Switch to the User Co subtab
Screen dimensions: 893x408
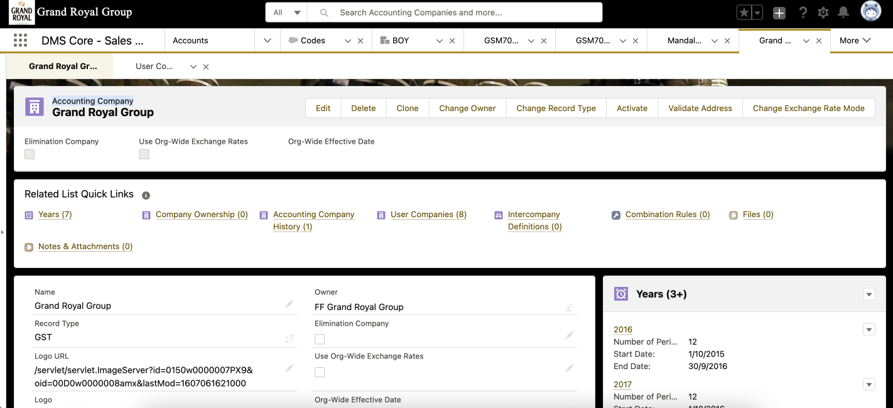point(154,66)
